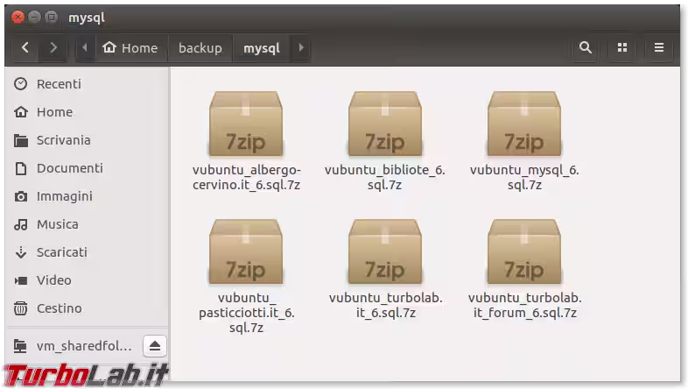Open Recenti in the sidebar
Viewport: 688px width, 389px height.
[87, 84]
